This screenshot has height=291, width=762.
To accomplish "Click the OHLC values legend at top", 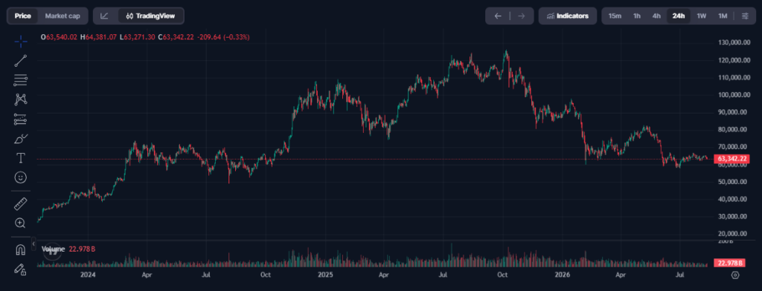I will [x=145, y=37].
